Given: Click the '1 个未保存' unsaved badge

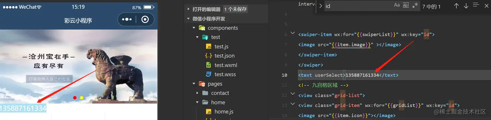Looking at the screenshot, I should (235, 9).
